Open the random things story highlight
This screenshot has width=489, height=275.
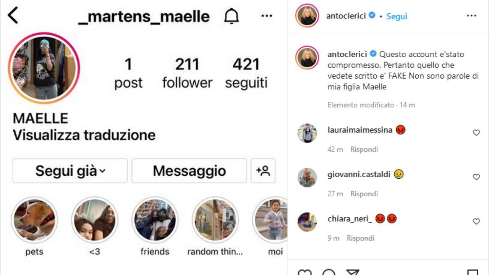215,220
